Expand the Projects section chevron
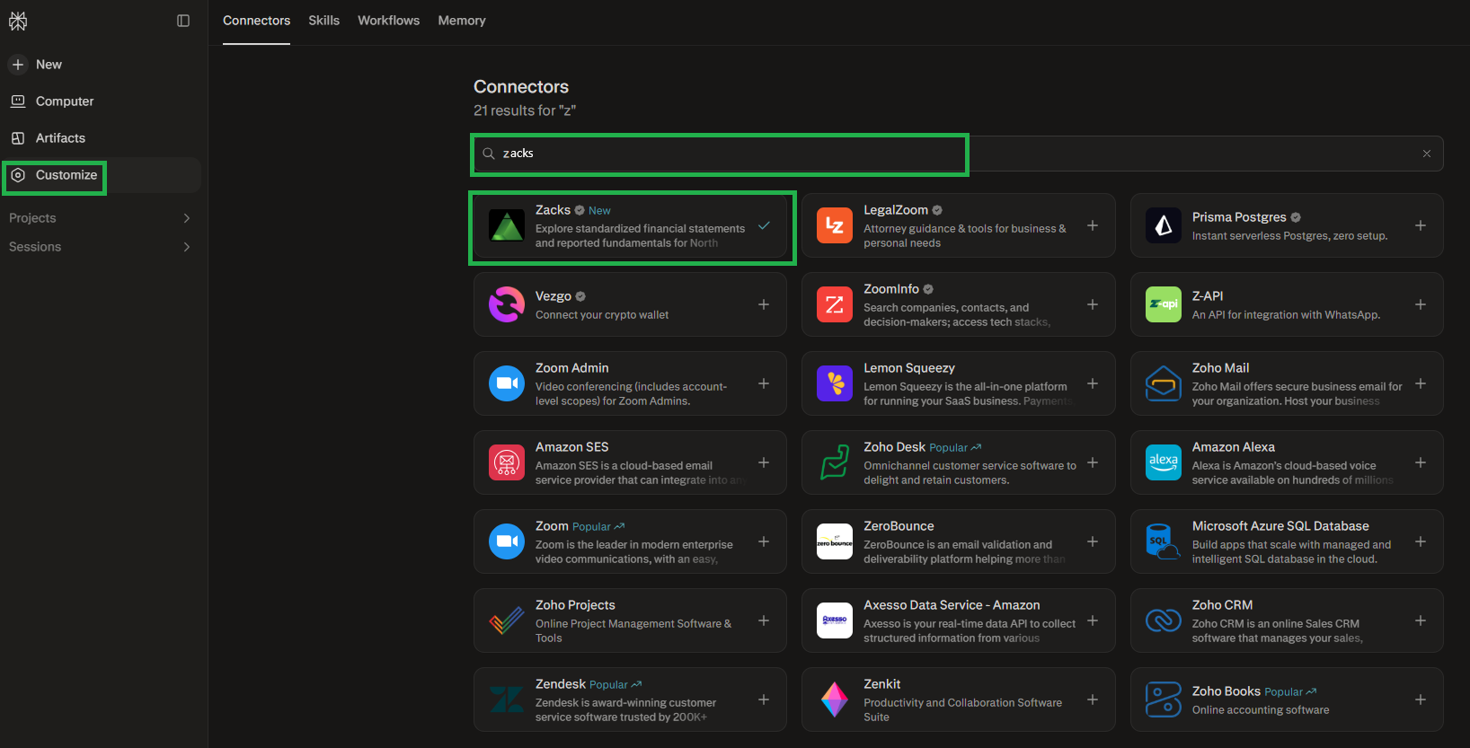Viewport: 1470px width, 748px height. click(x=187, y=218)
